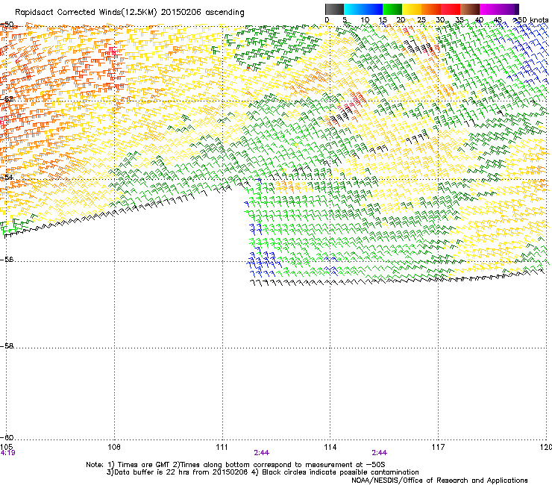Click the purple '2:44' time near longitude 111

(x=261, y=453)
